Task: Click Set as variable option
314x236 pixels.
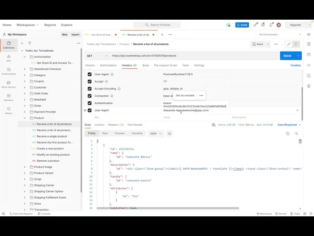Action: click(x=185, y=95)
